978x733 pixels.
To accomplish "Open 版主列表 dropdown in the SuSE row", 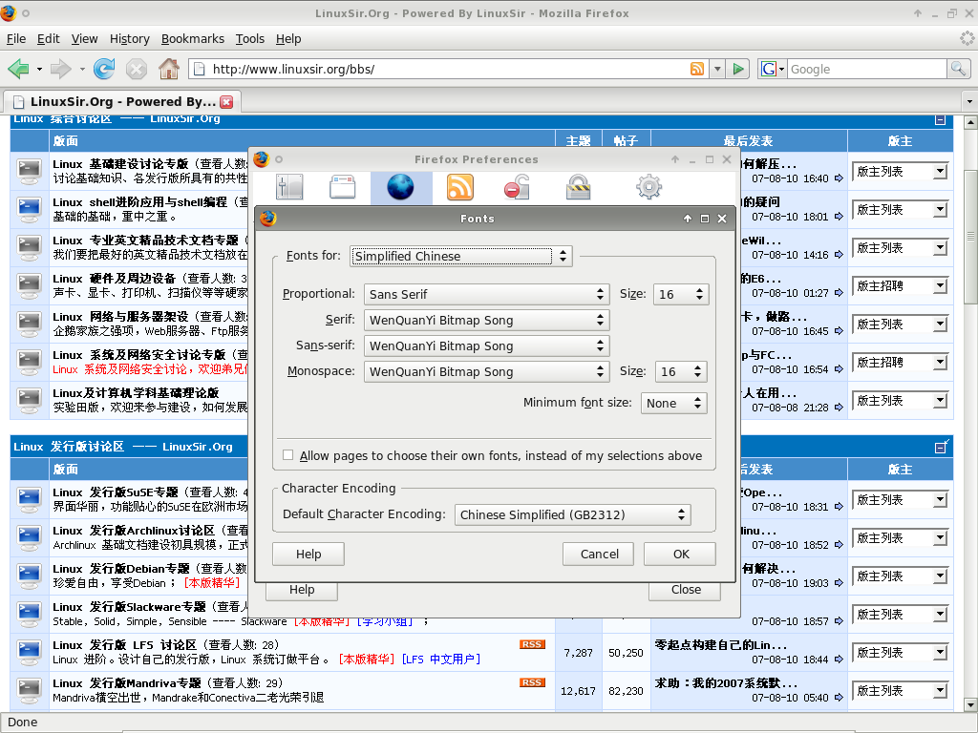I will 900,500.
